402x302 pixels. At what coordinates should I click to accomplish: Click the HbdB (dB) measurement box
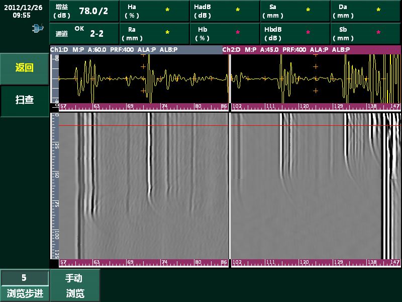295,34
